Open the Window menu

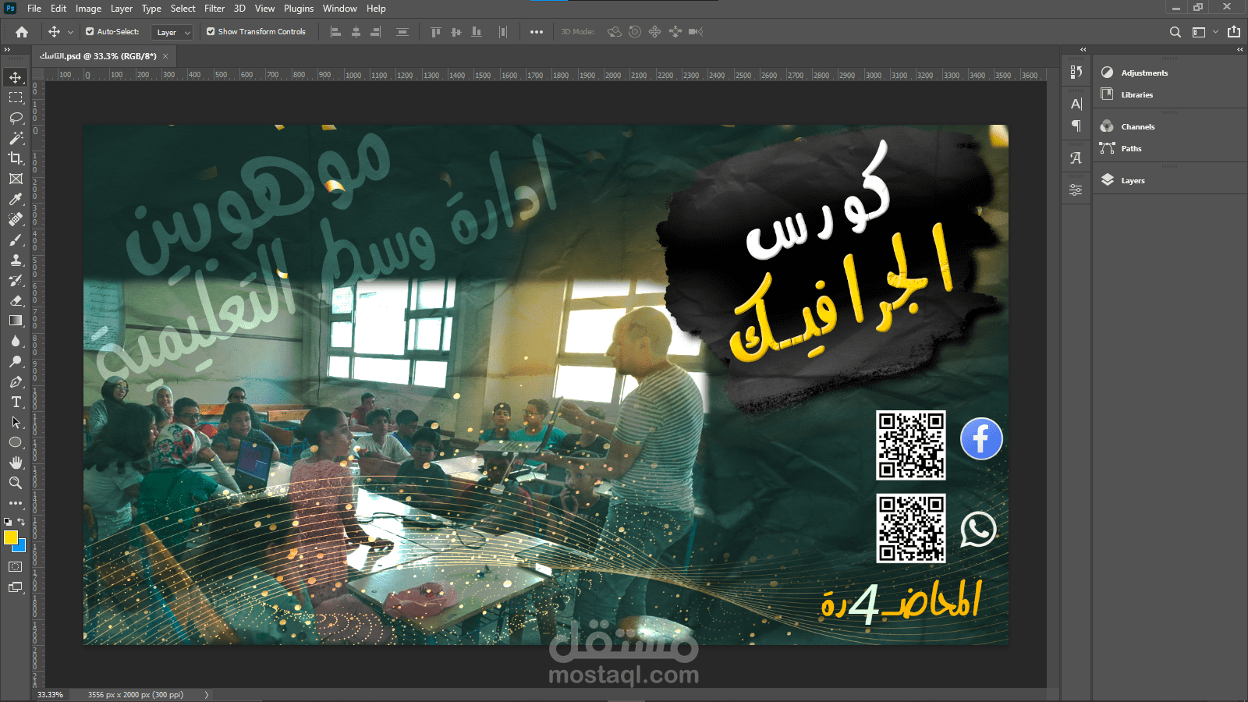[340, 9]
